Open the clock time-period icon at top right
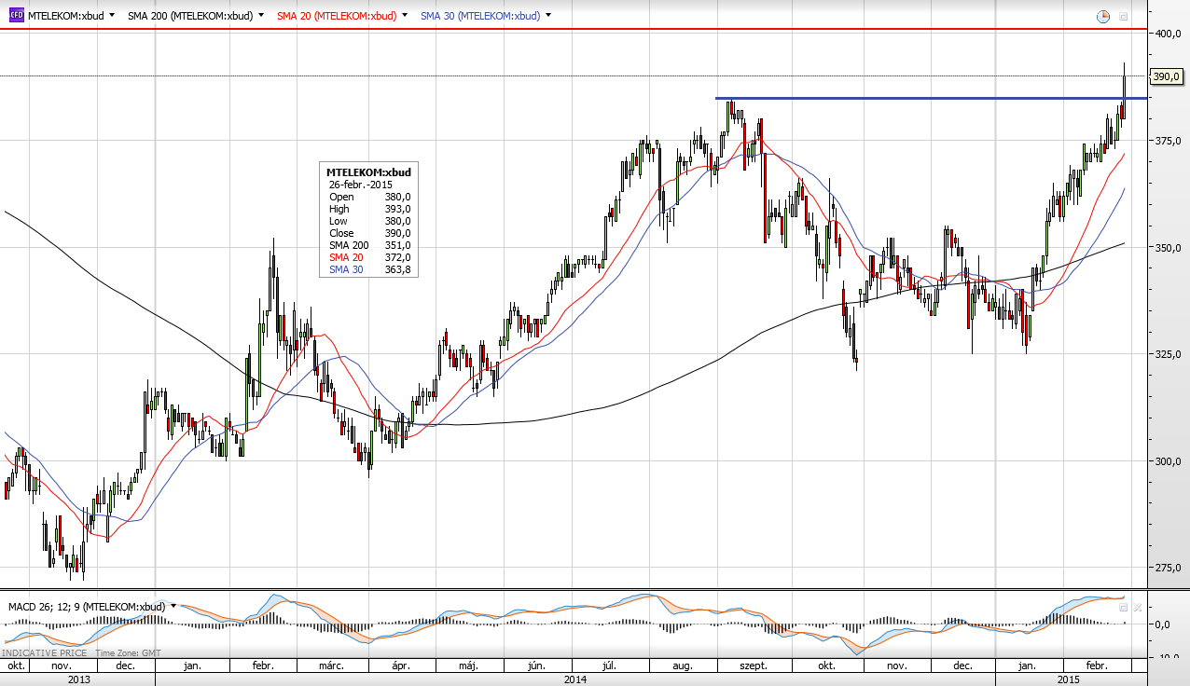1190x686 pixels. (x=1103, y=16)
